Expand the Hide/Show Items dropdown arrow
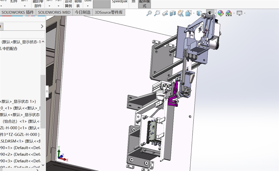 [x=215, y=13]
